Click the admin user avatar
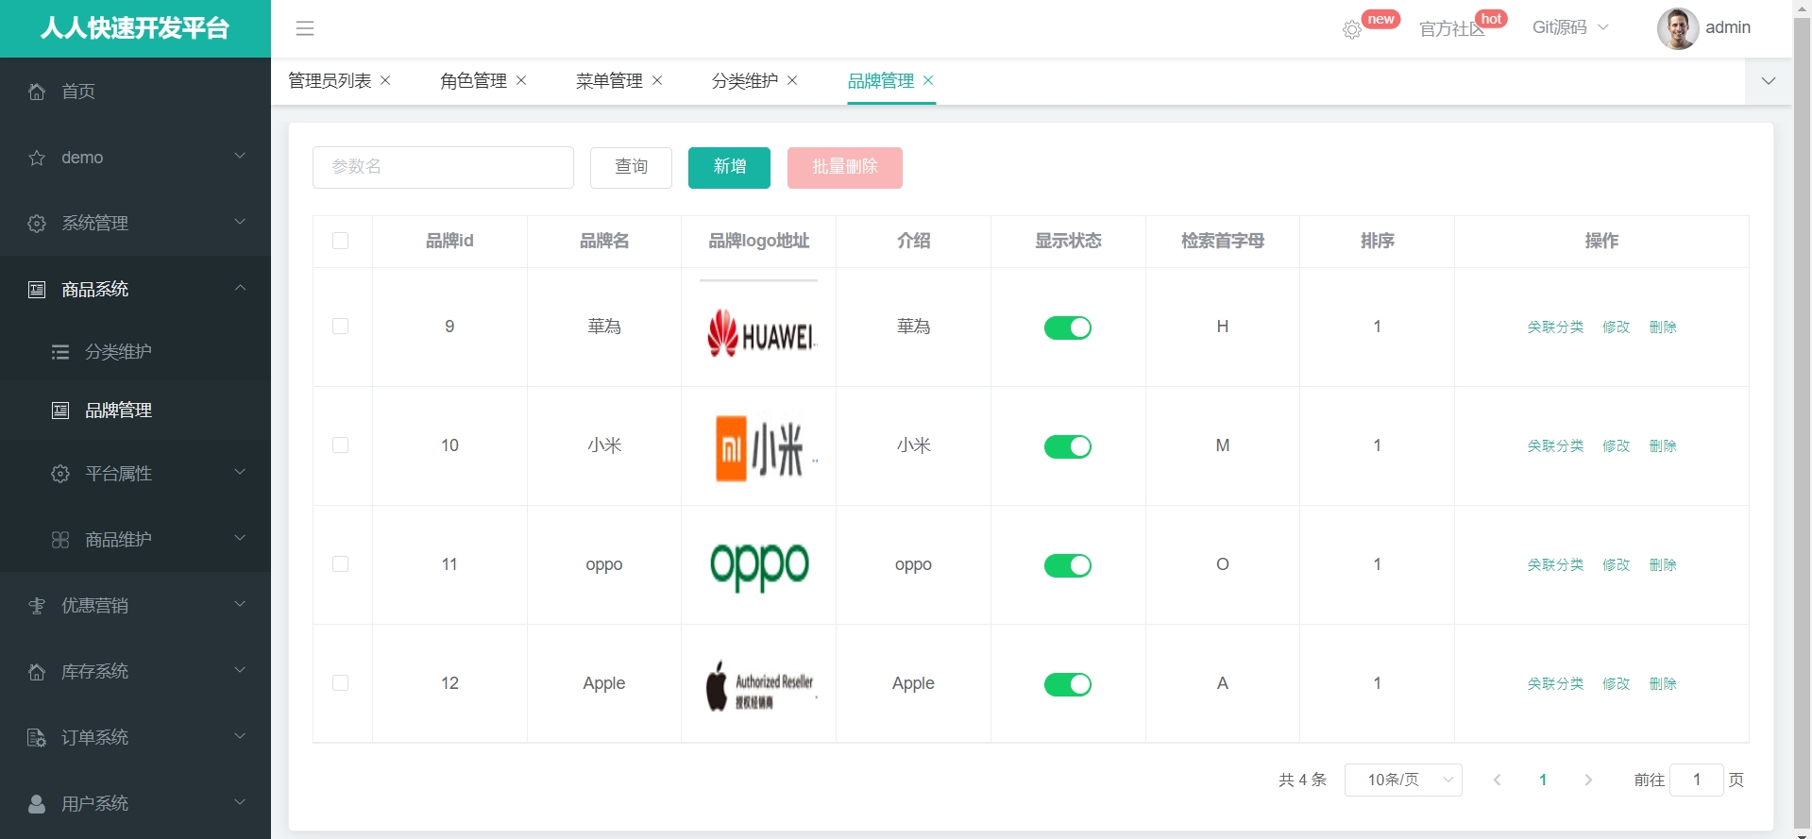This screenshot has height=839, width=1812. [x=1678, y=28]
